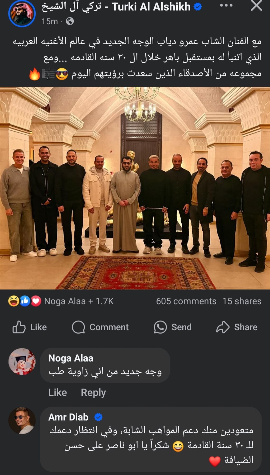Tap the Share arrow icon
270x475 pixels.
pyautogui.click(x=223, y=327)
